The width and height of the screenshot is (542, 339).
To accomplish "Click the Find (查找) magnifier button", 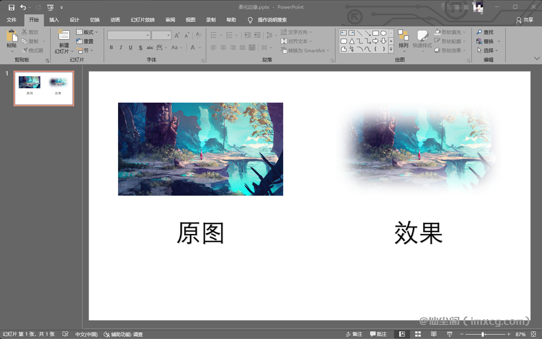I will (485, 32).
